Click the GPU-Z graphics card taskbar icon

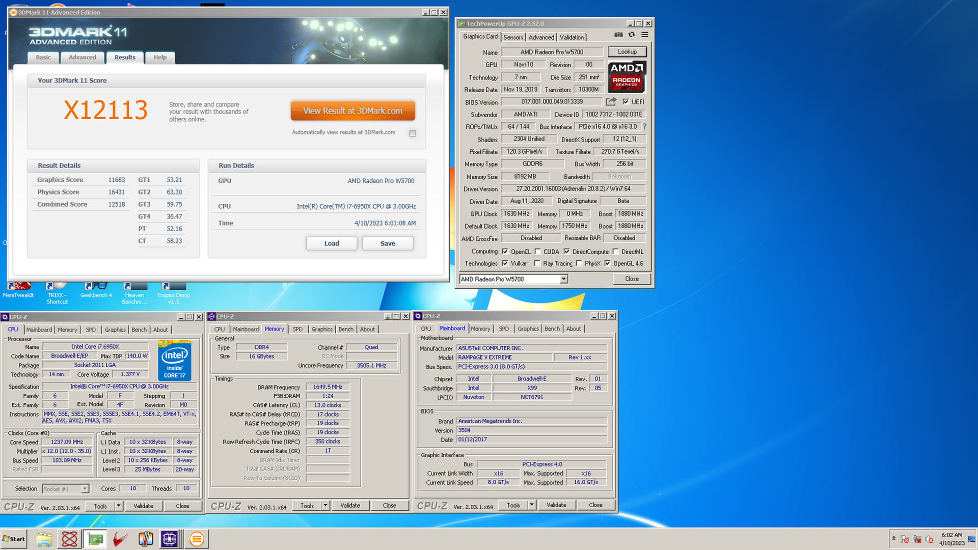tap(95, 539)
